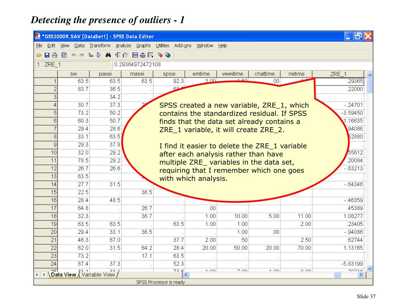Click the Insert Cases icon
Viewport: 407px width, 305px height.
[x=118, y=55]
